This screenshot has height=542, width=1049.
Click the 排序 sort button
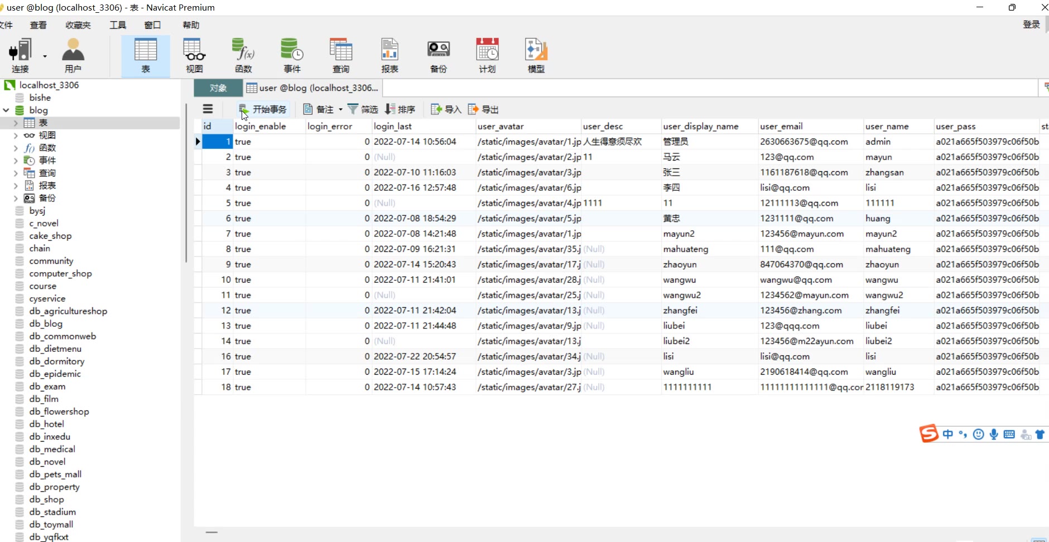pyautogui.click(x=400, y=109)
